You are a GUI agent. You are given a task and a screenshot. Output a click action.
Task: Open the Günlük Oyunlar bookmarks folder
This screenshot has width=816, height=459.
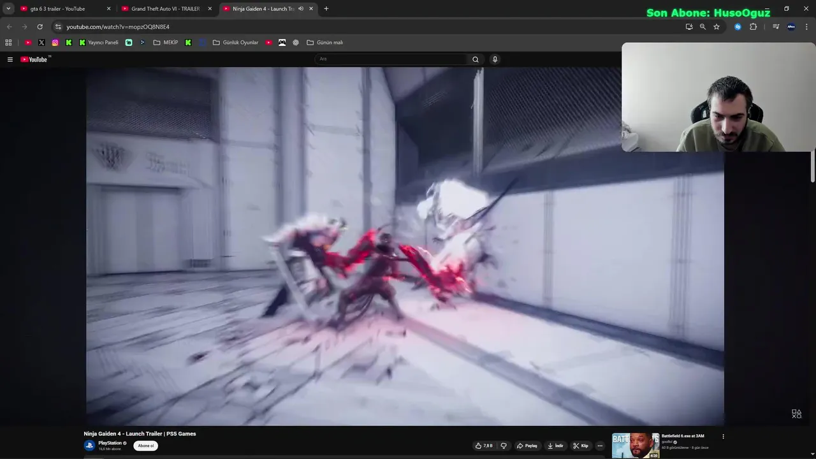[x=236, y=43]
